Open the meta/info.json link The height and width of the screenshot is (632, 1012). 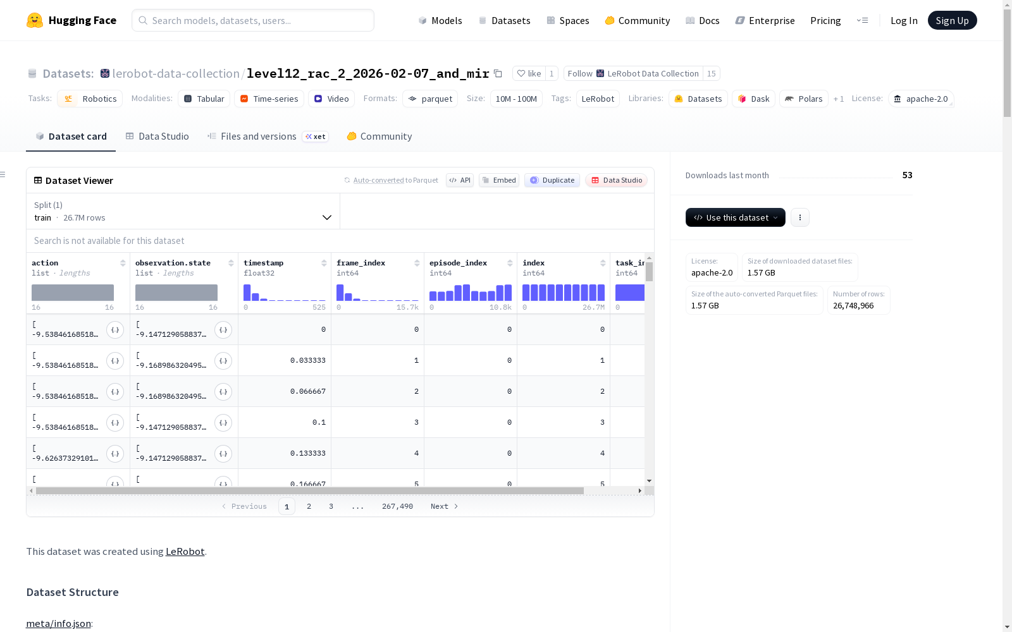58,624
